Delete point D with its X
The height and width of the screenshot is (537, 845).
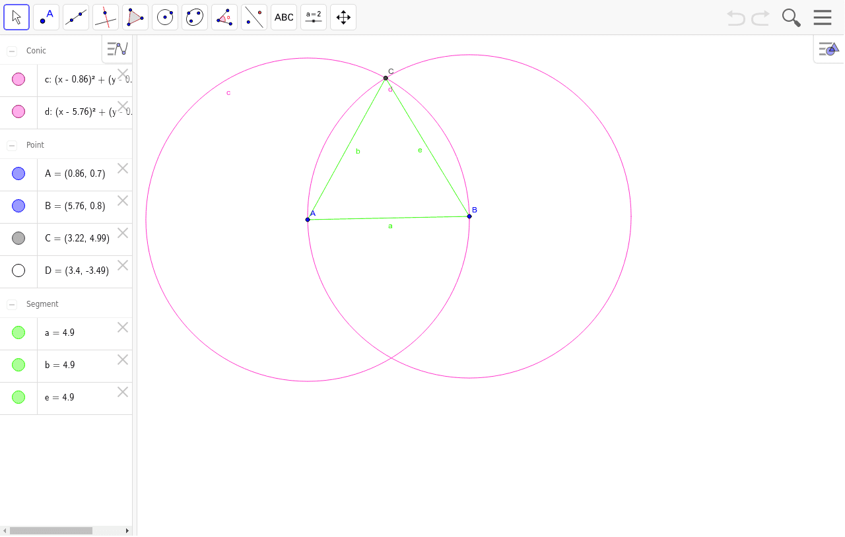pyautogui.click(x=123, y=265)
